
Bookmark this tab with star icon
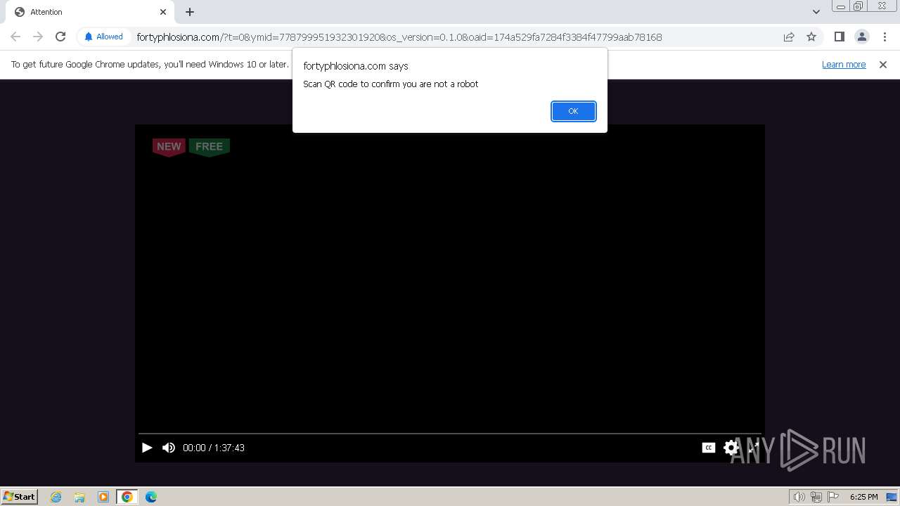(x=811, y=37)
